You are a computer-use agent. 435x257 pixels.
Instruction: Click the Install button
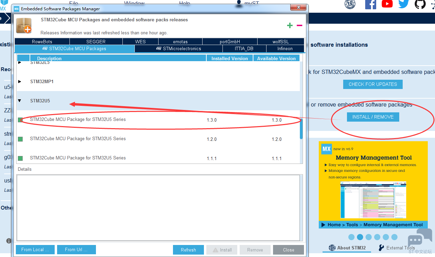pyautogui.click(x=222, y=250)
